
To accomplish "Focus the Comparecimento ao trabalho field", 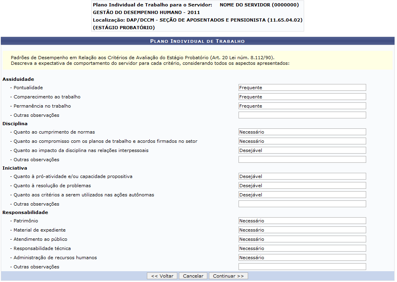I will [302, 97].
